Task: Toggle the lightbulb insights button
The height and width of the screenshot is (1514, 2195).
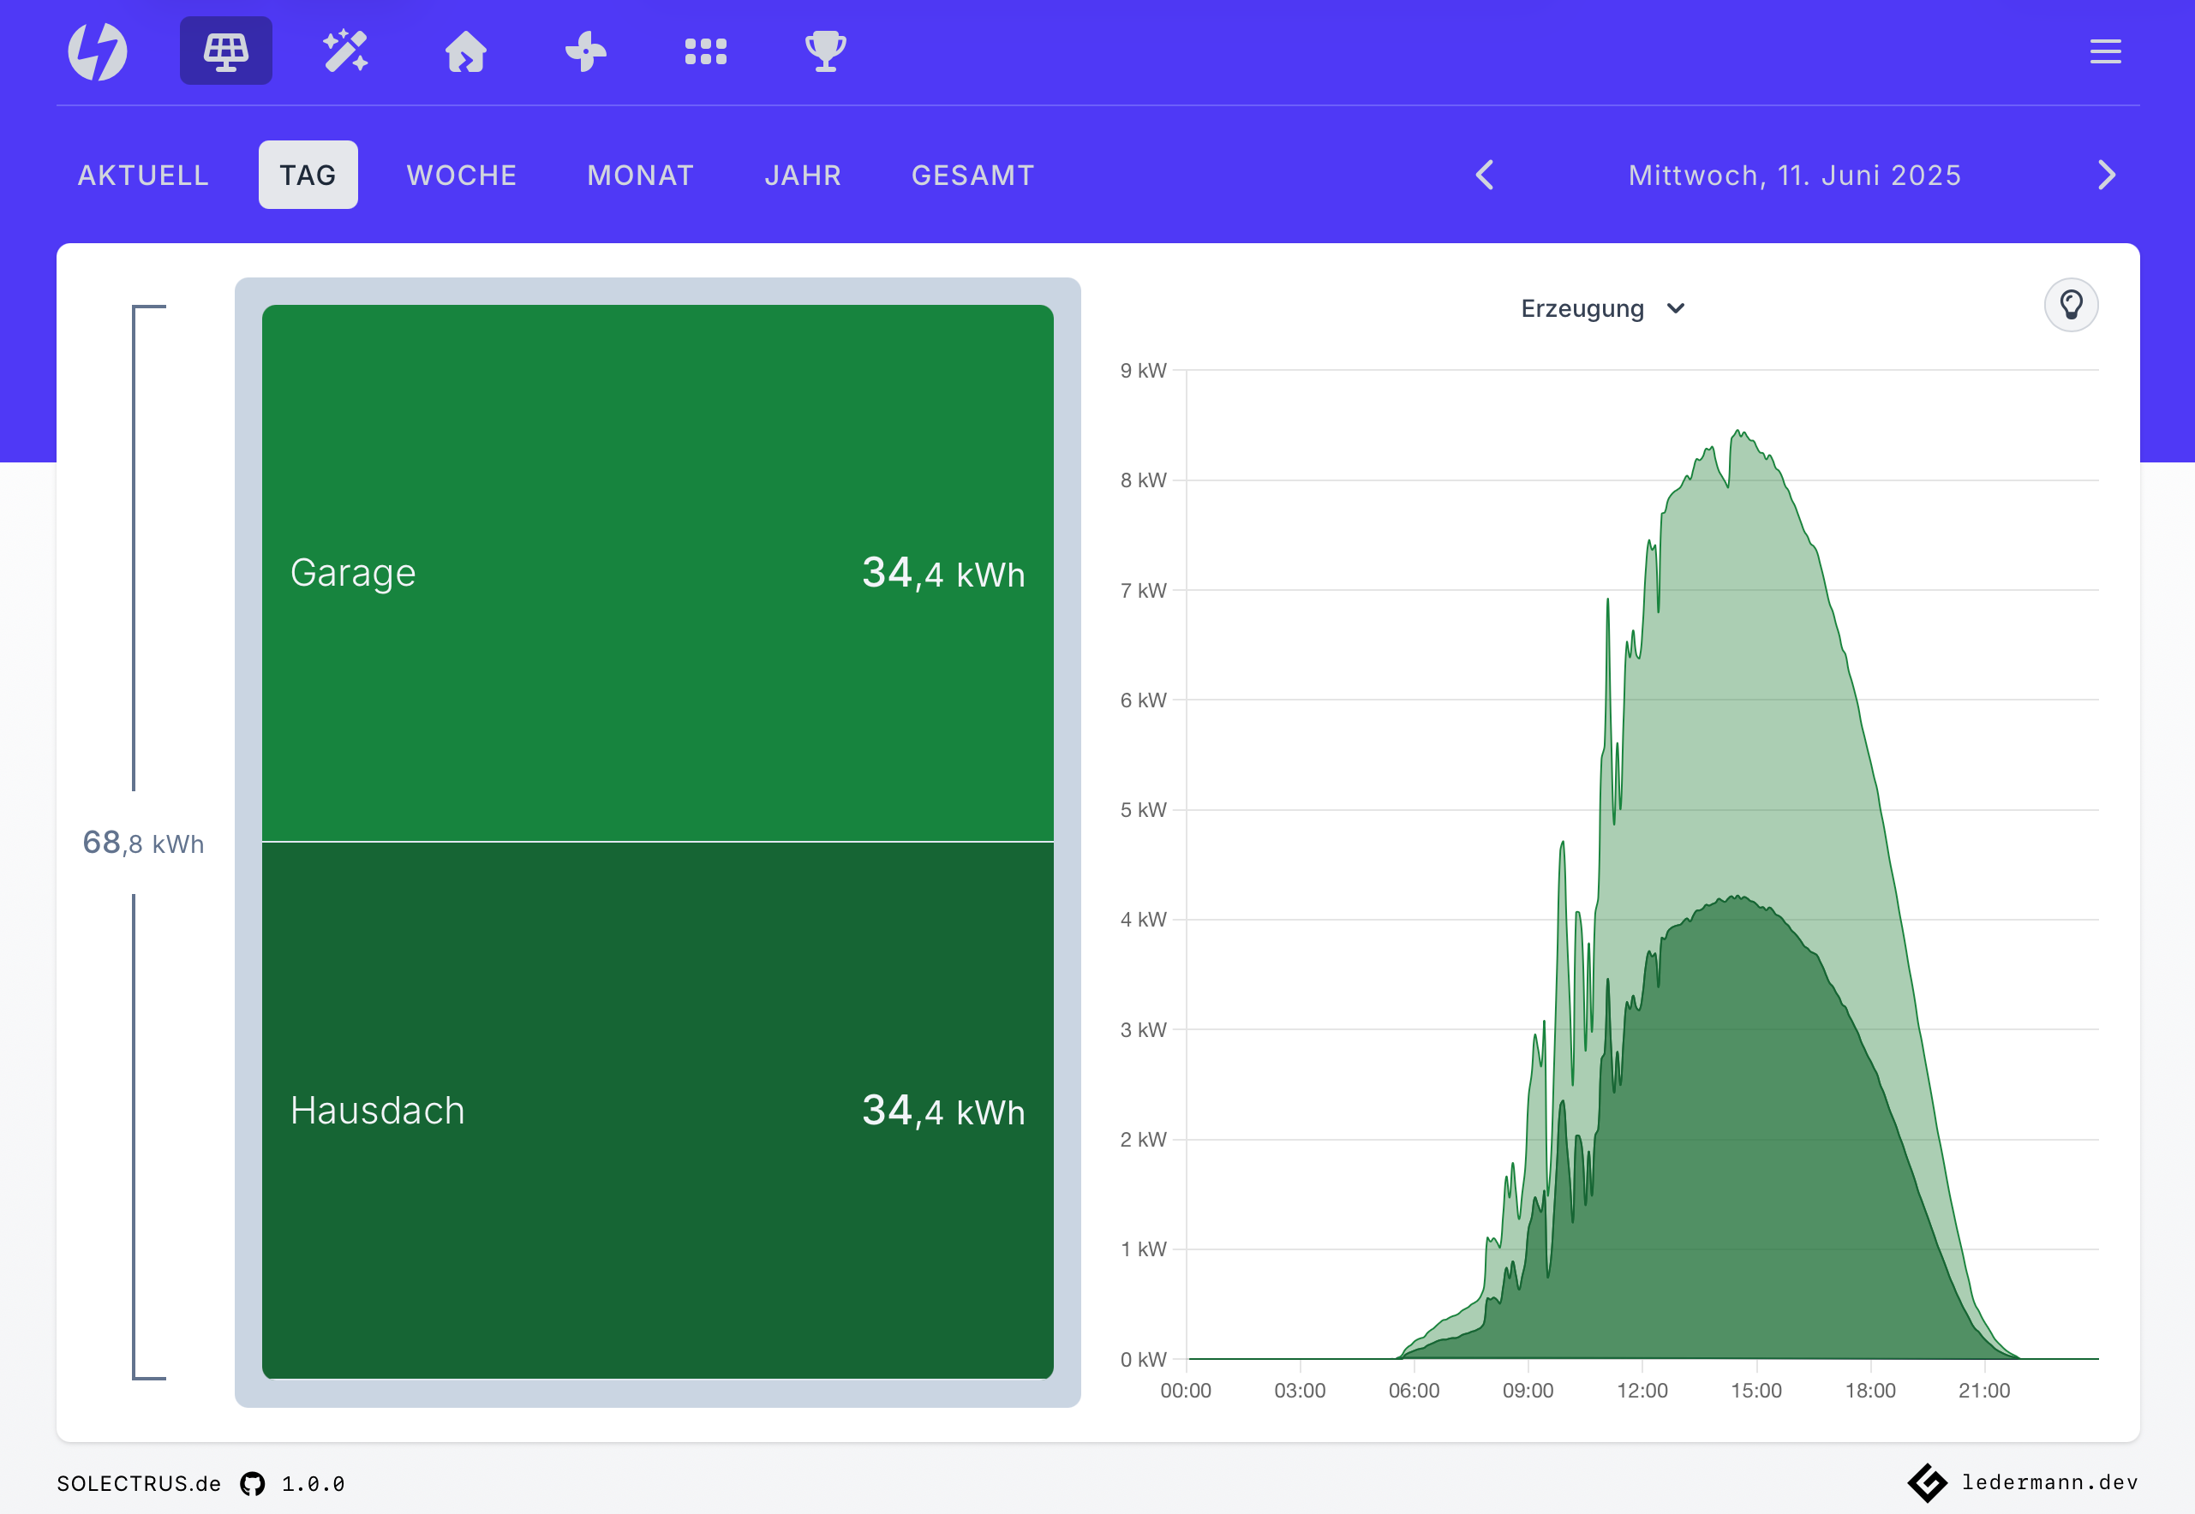Action: 2071,306
